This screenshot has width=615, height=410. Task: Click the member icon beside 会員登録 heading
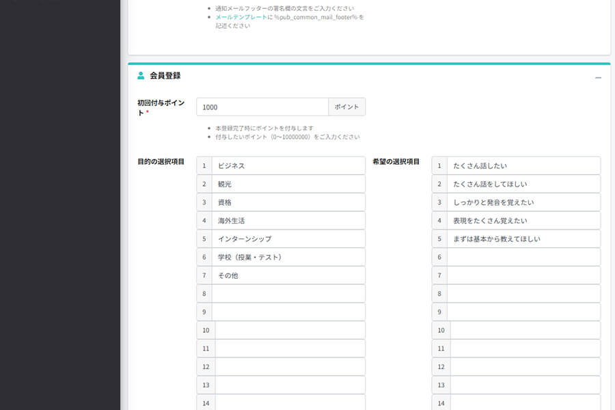tap(141, 77)
